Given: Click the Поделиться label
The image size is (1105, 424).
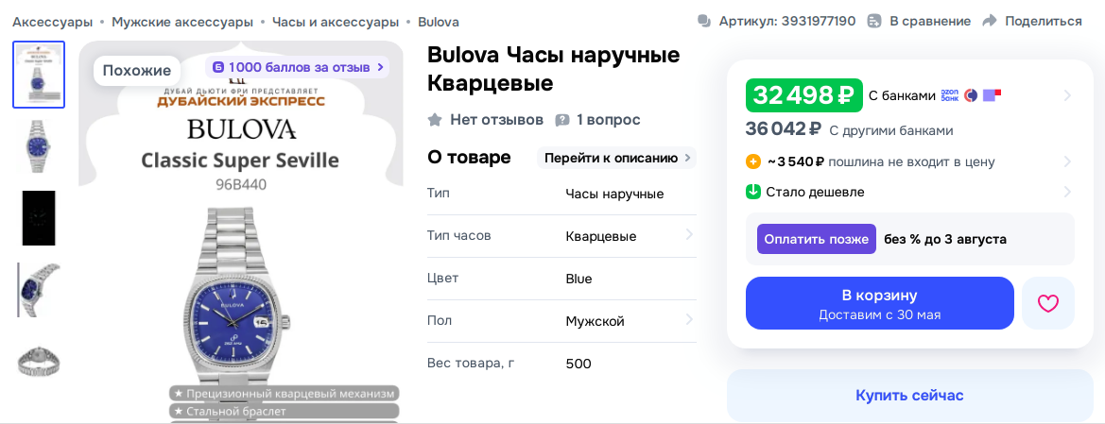Looking at the screenshot, I should 1044,21.
